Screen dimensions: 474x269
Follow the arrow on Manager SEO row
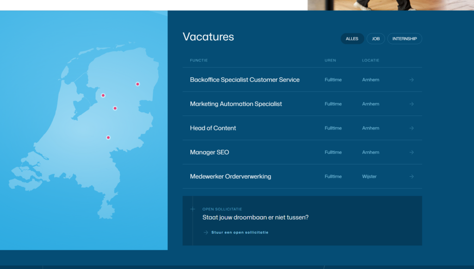[x=412, y=152]
